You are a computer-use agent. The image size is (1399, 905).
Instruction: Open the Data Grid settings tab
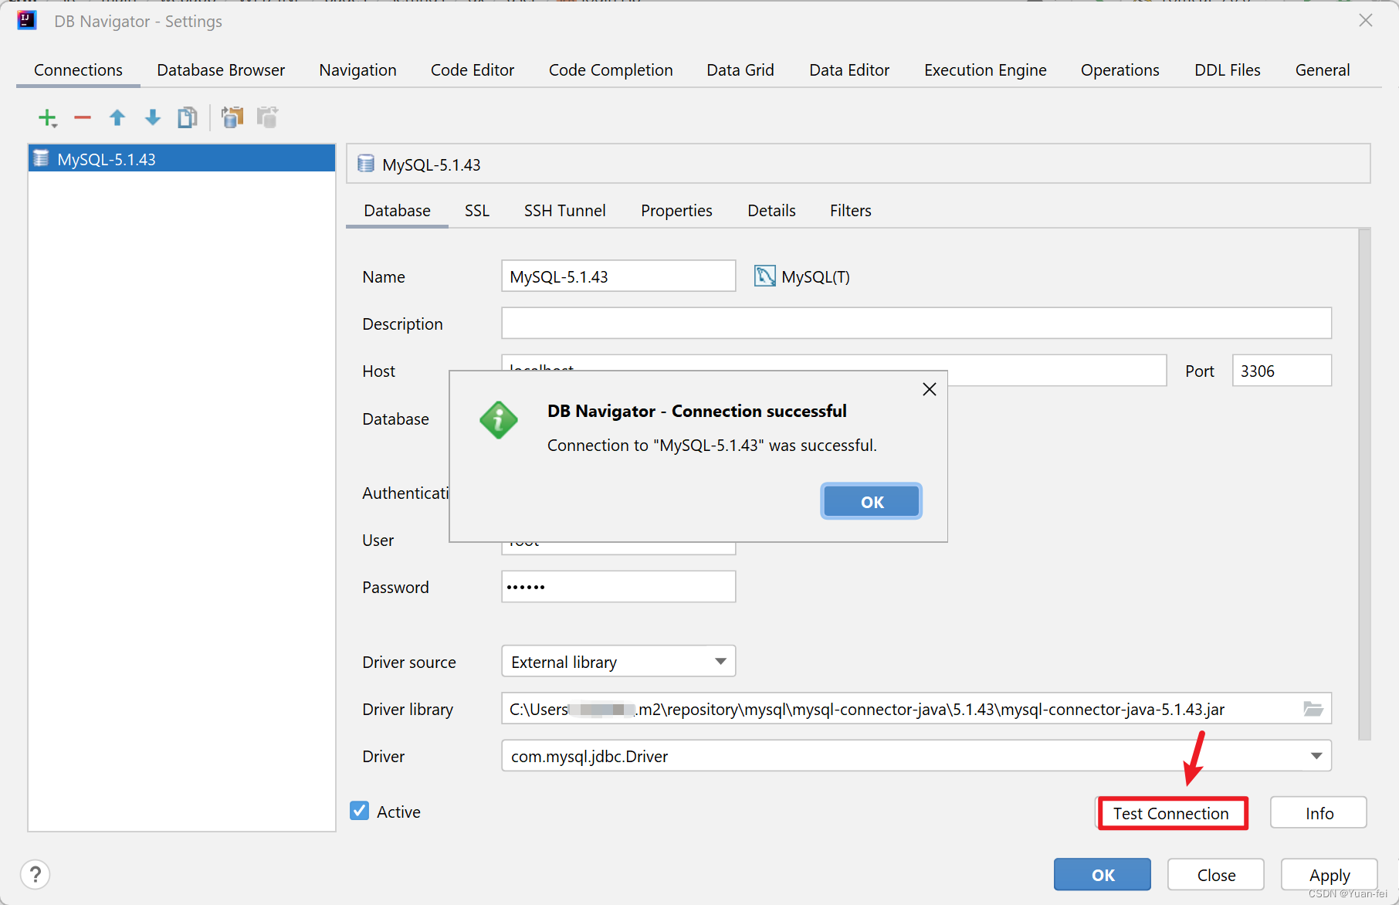739,69
